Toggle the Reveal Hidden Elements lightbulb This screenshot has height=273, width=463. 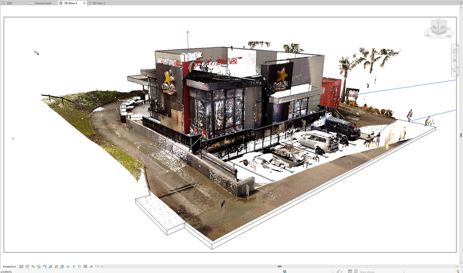point(74,266)
